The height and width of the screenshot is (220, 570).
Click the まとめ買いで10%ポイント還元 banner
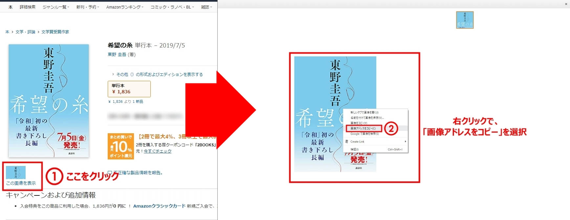click(x=121, y=146)
